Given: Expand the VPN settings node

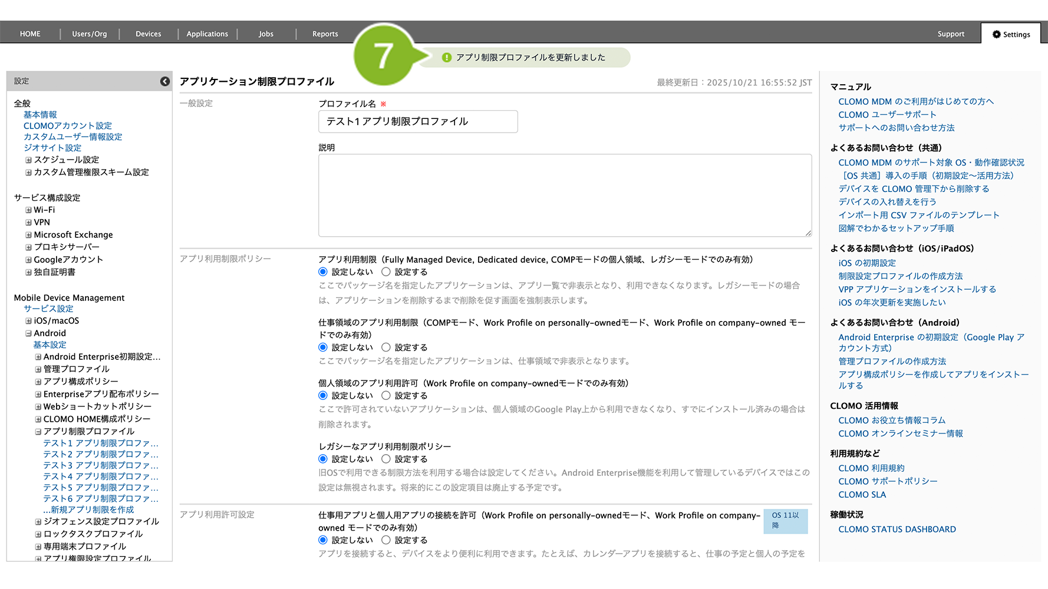Looking at the screenshot, I should (x=28, y=223).
